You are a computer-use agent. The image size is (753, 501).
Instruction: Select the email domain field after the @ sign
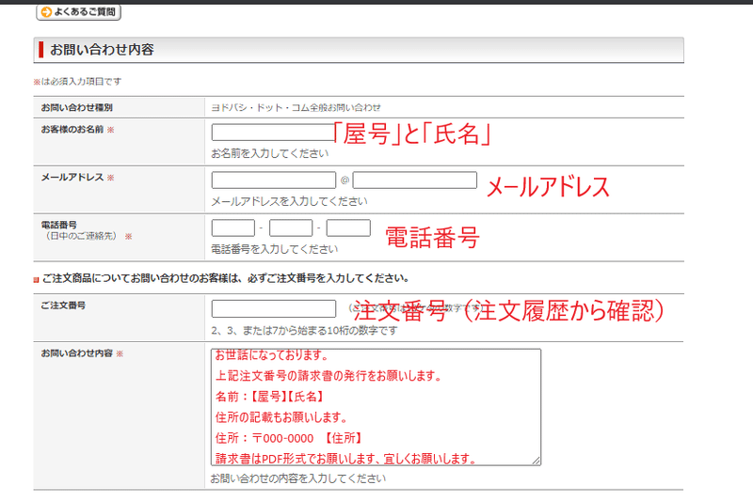[x=414, y=180]
